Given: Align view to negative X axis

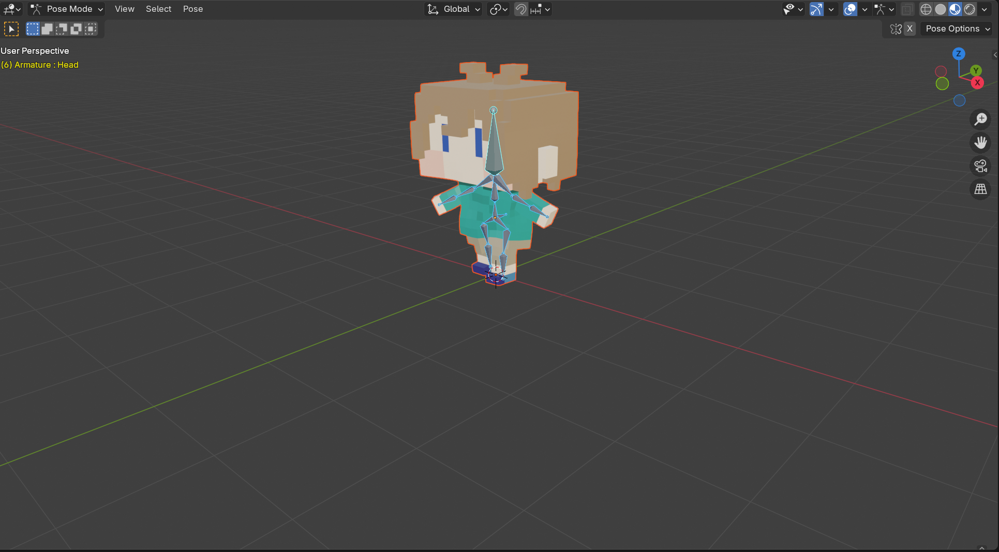Looking at the screenshot, I should coord(941,71).
